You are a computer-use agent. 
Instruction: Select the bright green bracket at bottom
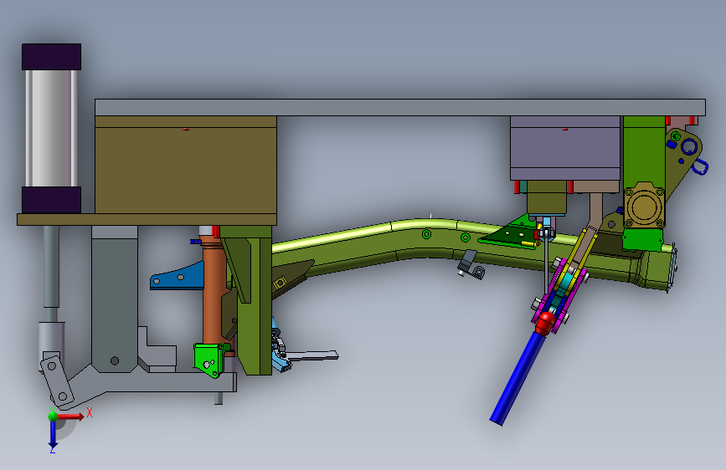click(x=209, y=360)
